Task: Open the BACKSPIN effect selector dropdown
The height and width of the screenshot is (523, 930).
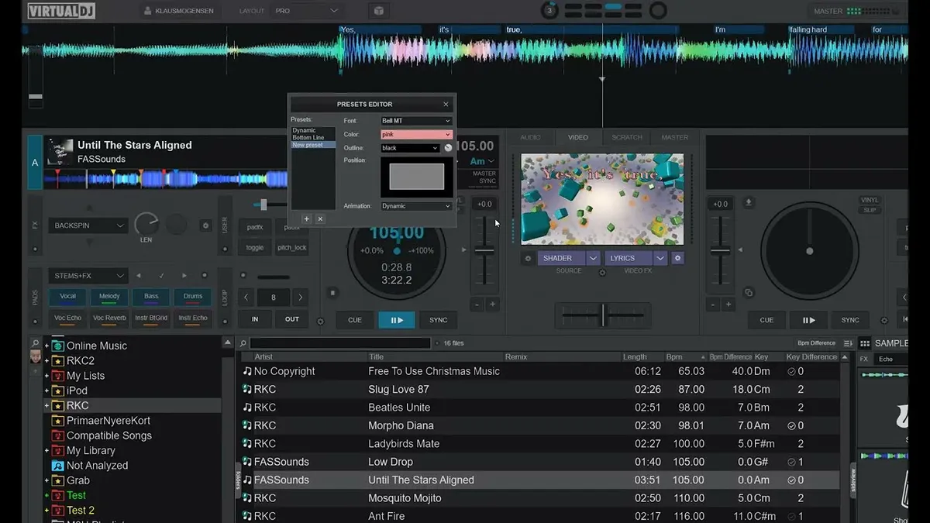Action: point(87,225)
